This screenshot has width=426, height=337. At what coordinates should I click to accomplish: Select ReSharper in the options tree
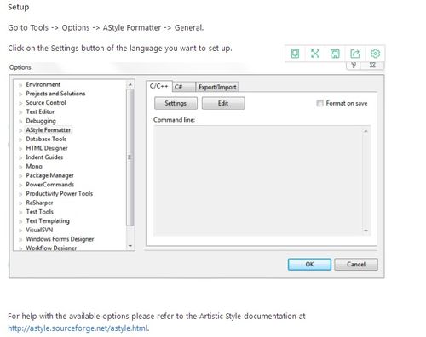pos(39,203)
